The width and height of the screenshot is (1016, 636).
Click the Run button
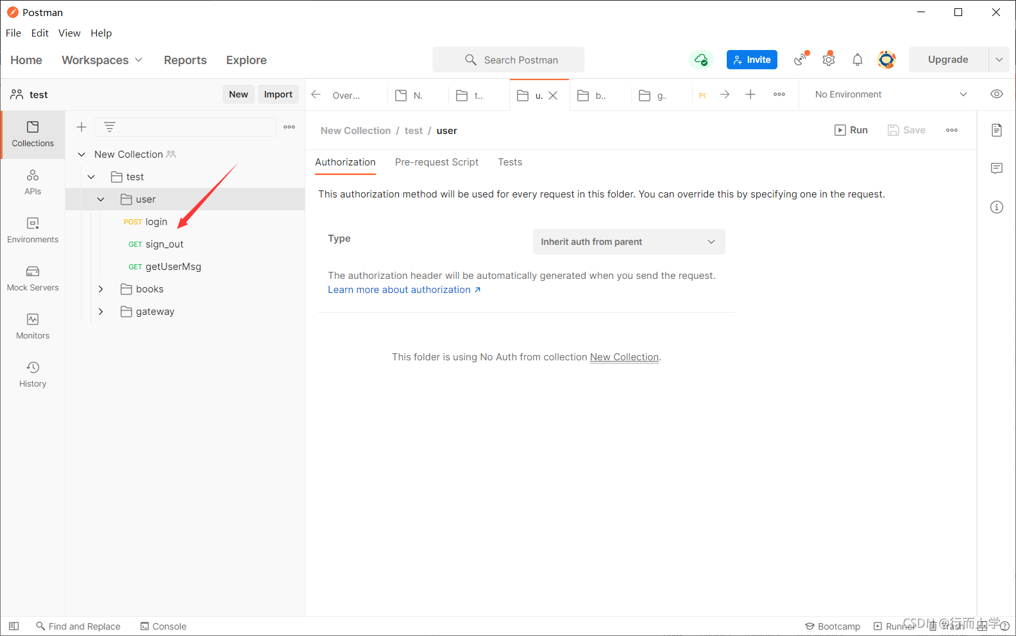[x=851, y=130]
